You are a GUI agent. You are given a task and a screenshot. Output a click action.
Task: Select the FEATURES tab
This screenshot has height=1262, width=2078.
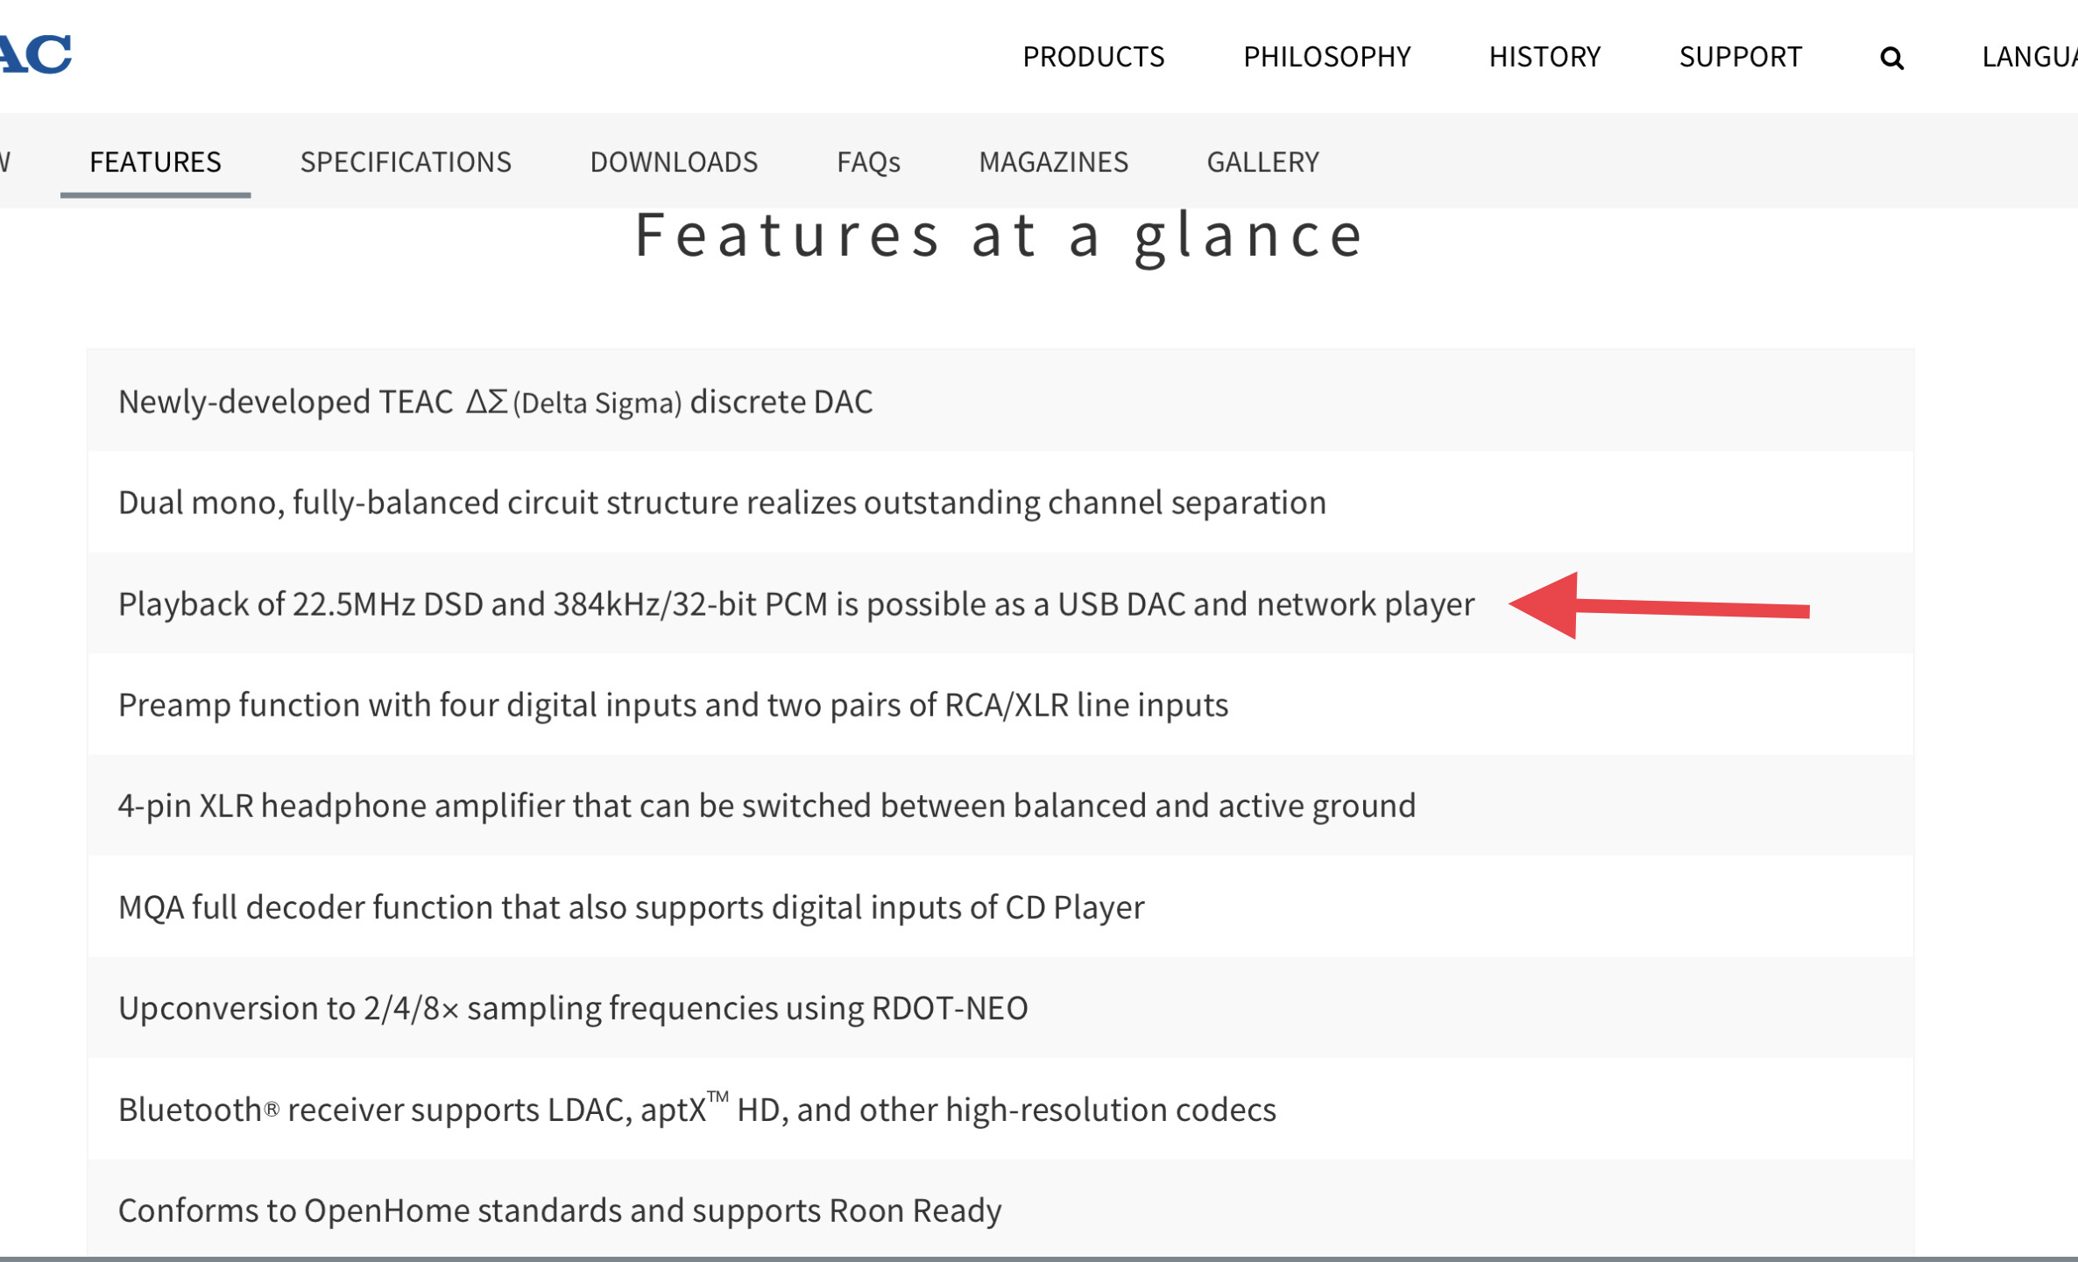[x=155, y=162]
